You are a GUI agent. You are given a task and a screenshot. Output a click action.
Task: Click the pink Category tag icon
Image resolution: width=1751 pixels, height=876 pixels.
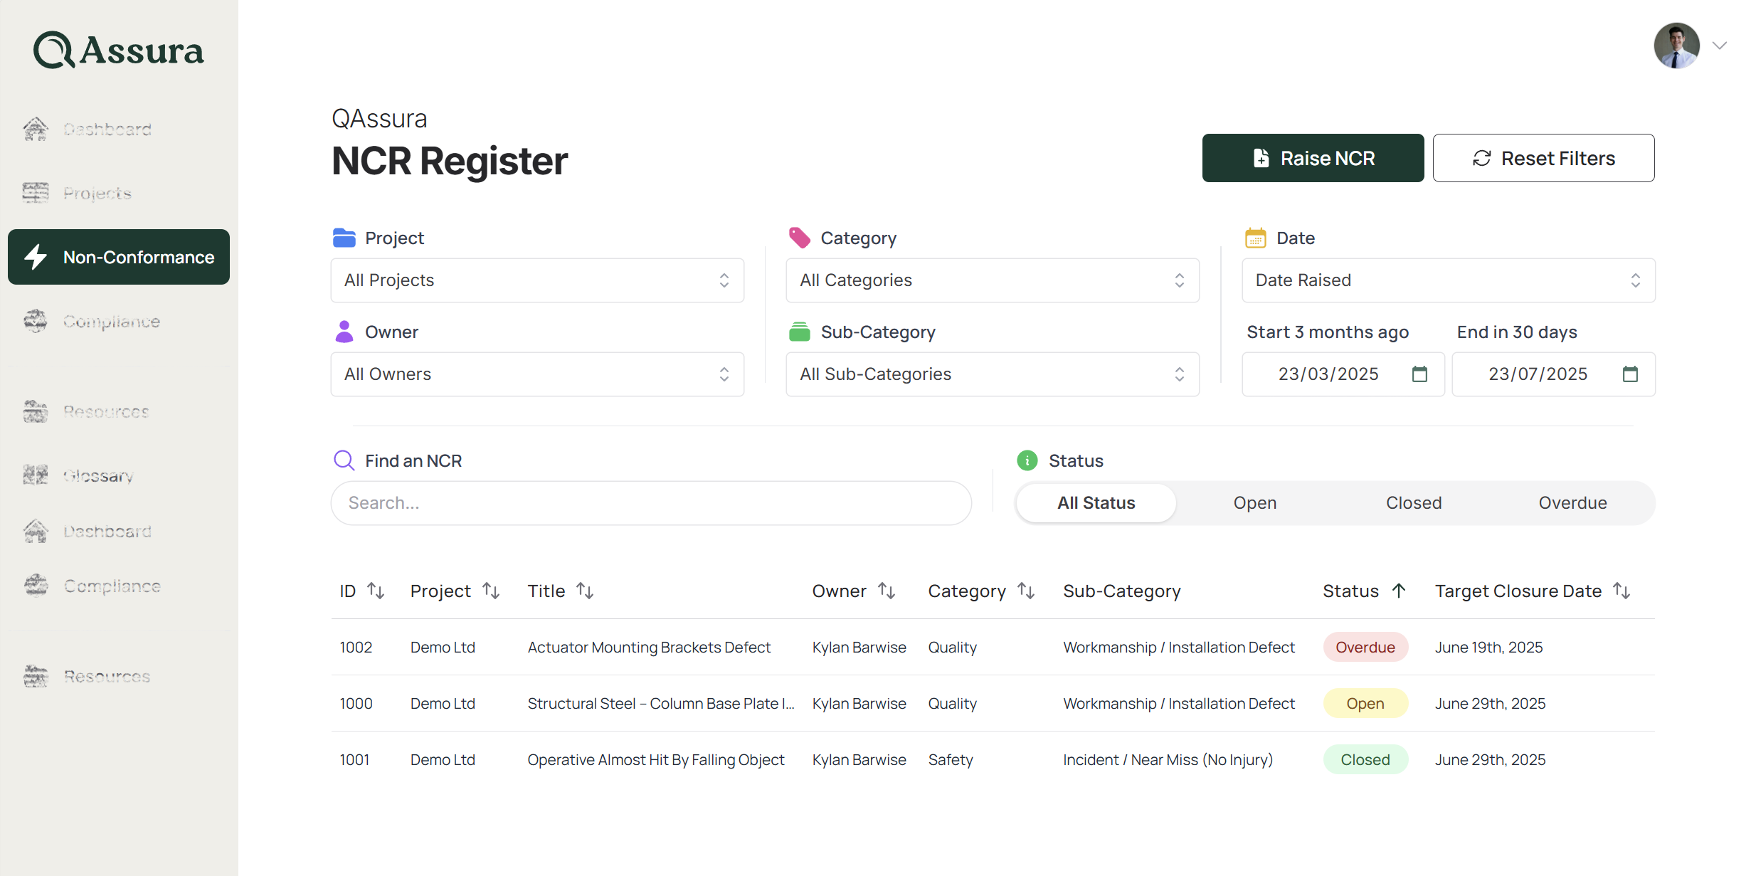800,238
